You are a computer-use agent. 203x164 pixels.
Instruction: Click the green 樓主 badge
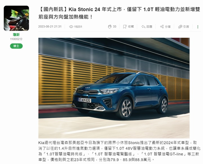16,46
